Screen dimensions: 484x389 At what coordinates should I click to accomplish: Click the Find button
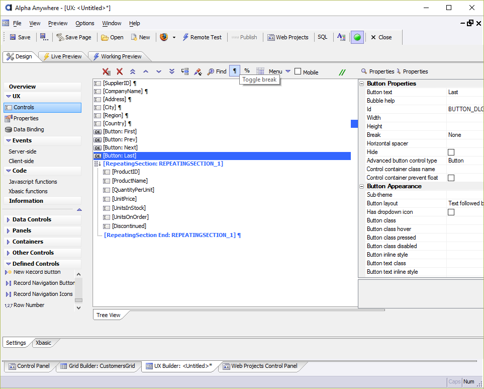pyautogui.click(x=217, y=71)
